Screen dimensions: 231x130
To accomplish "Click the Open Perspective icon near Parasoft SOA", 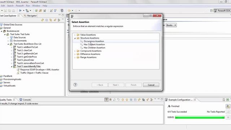I will coord(211,10).
